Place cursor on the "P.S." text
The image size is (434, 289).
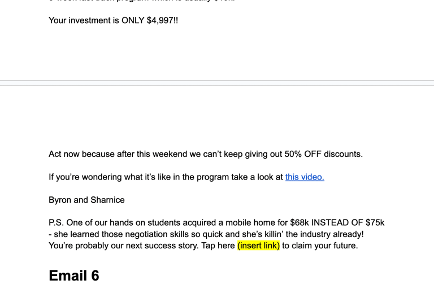click(56, 223)
